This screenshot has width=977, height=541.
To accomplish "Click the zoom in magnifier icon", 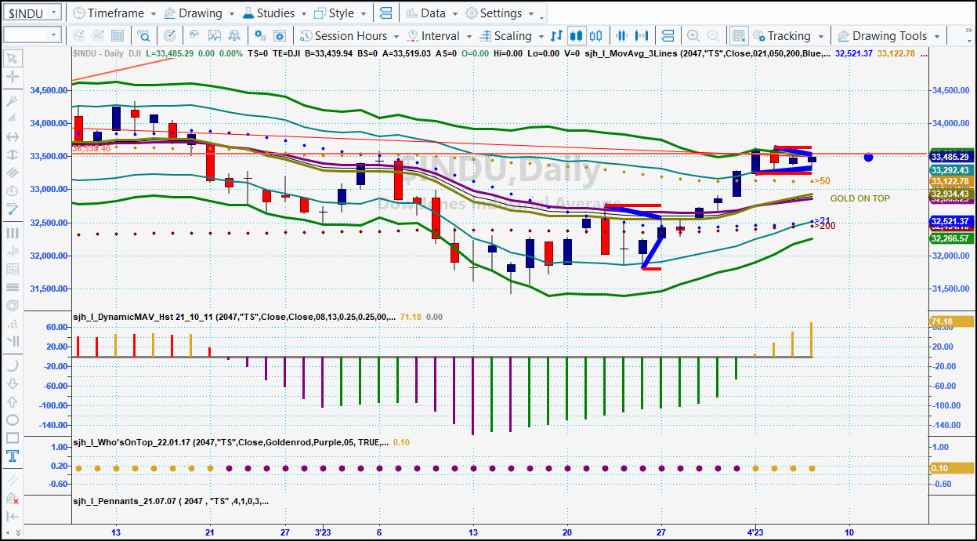I will (693, 36).
